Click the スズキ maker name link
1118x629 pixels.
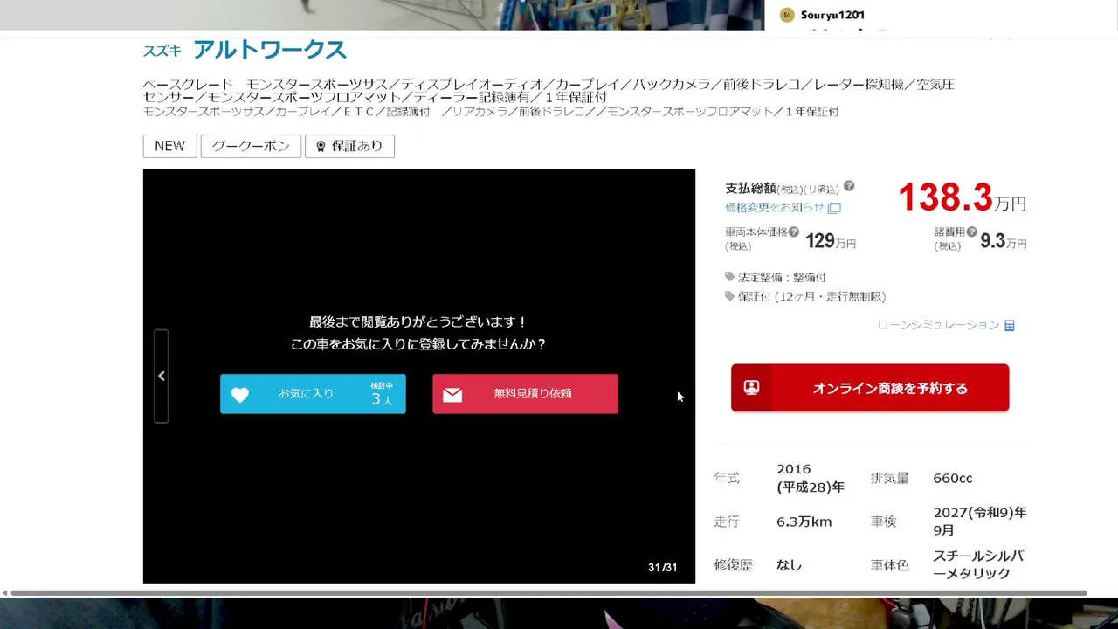point(162,52)
